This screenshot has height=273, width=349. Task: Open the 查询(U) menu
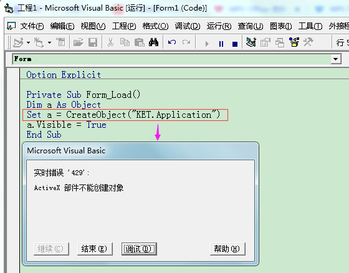pyautogui.click(x=251, y=26)
